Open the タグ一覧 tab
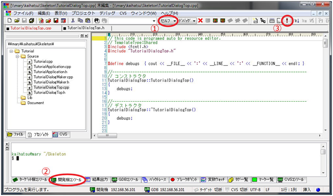The image size is (333, 196). pyautogui.click(x=239, y=179)
